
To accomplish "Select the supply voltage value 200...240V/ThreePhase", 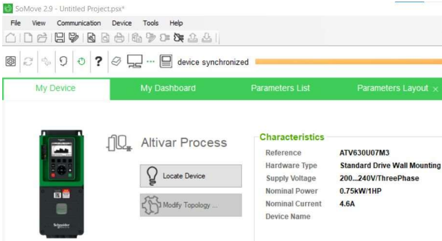I will click(379, 178).
